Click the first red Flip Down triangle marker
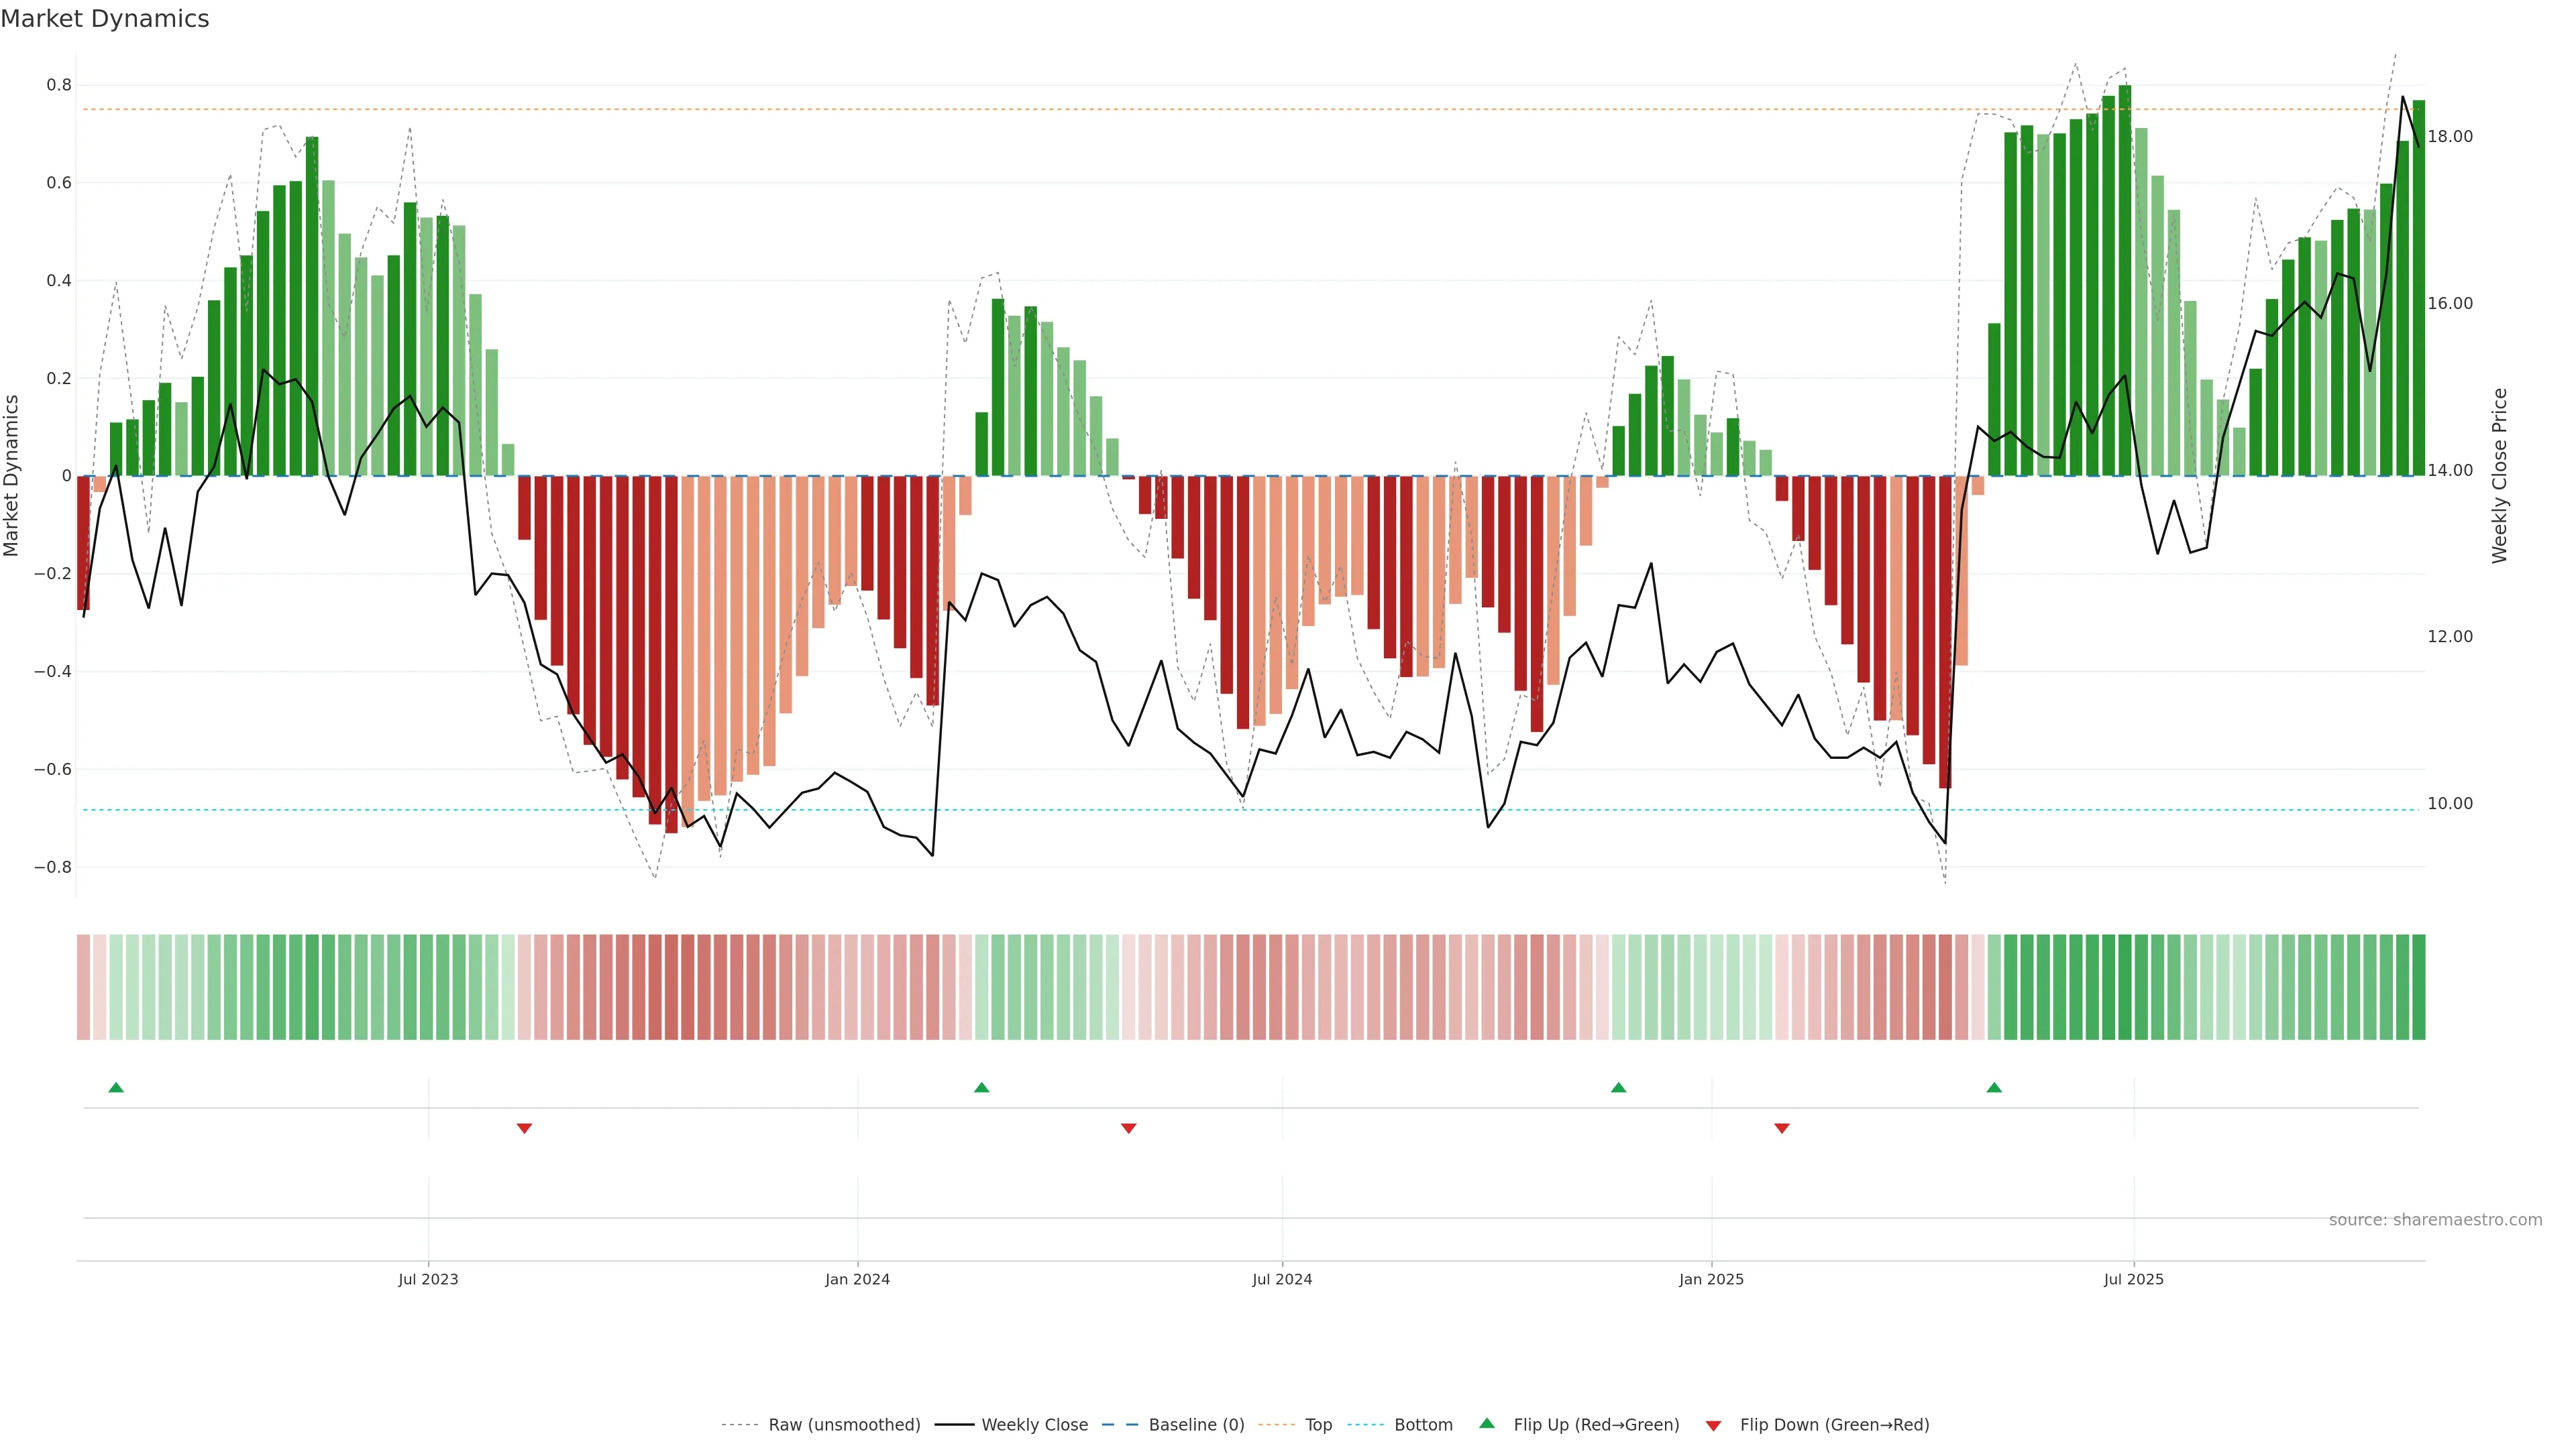2576x1448 pixels. (524, 1128)
